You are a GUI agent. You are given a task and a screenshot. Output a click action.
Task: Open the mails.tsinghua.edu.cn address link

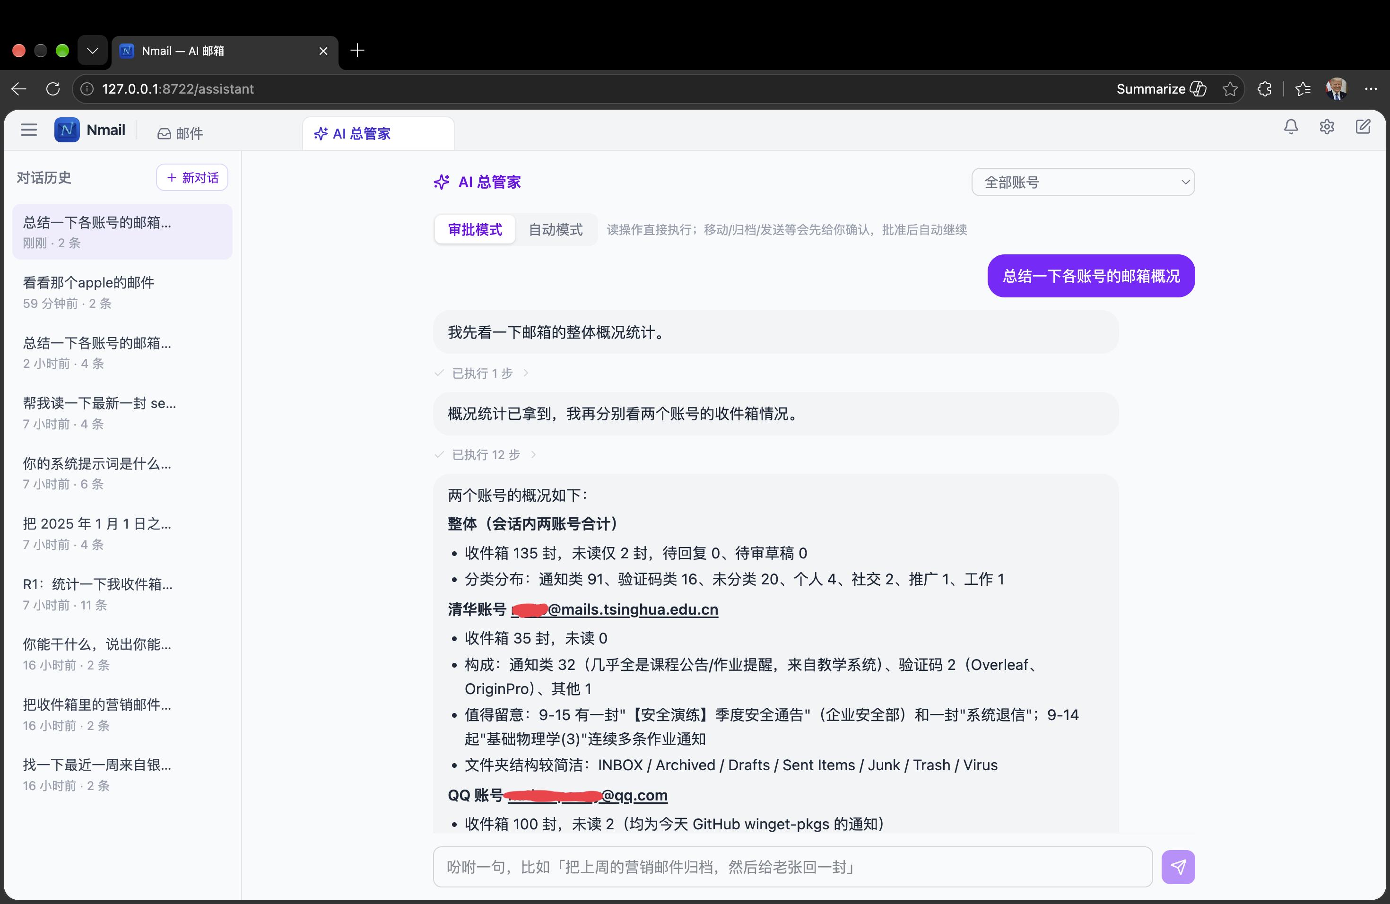(x=615, y=609)
